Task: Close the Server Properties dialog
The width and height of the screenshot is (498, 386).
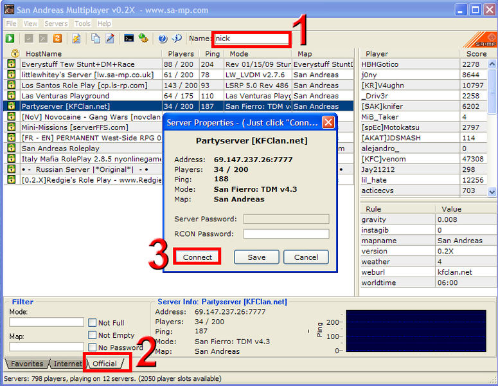Action: click(x=328, y=122)
